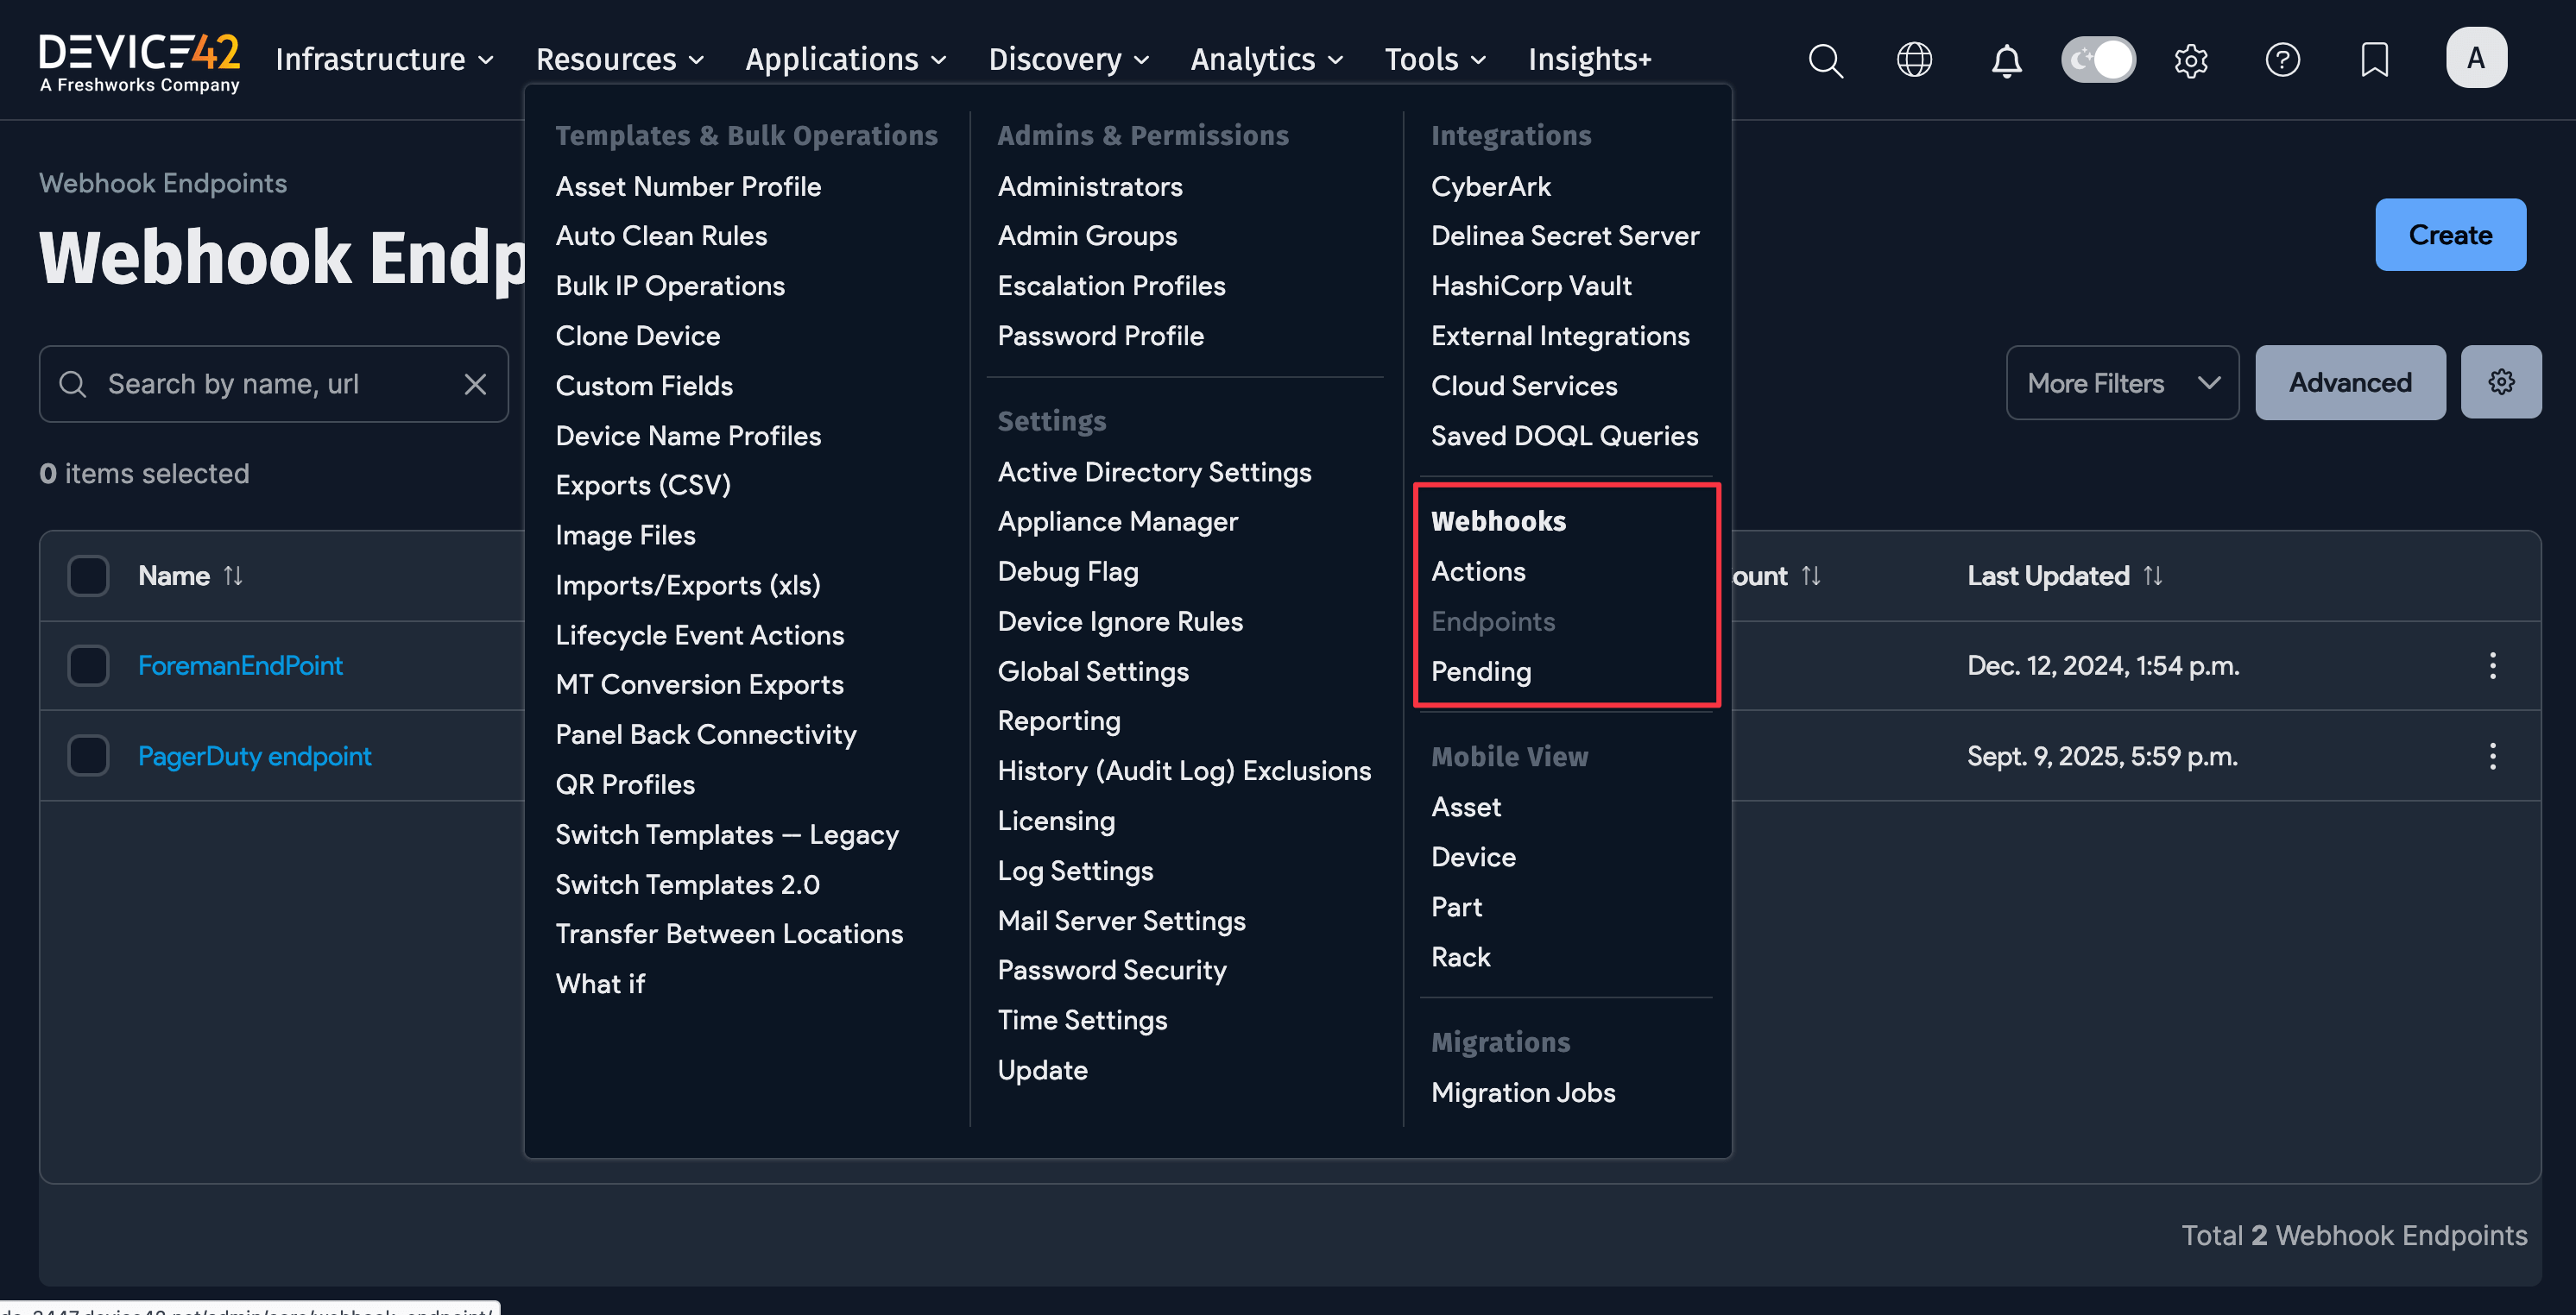Click the bookmark icon in header
Image resolution: width=2576 pixels, height=1315 pixels.
tap(2374, 60)
